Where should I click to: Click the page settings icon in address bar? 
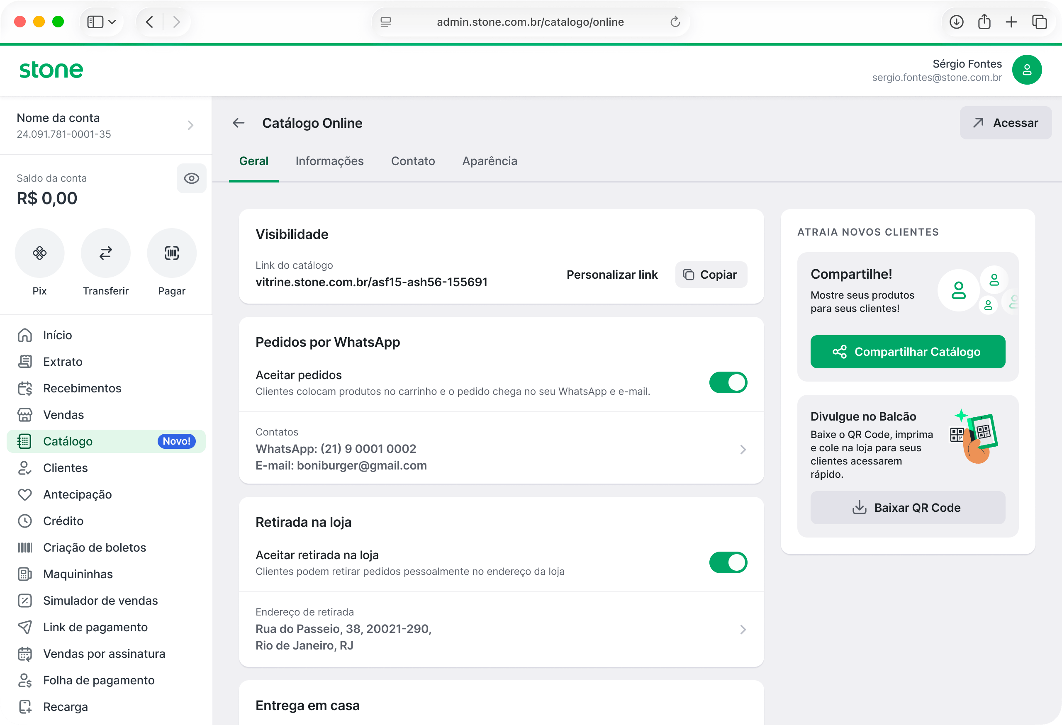(x=386, y=22)
